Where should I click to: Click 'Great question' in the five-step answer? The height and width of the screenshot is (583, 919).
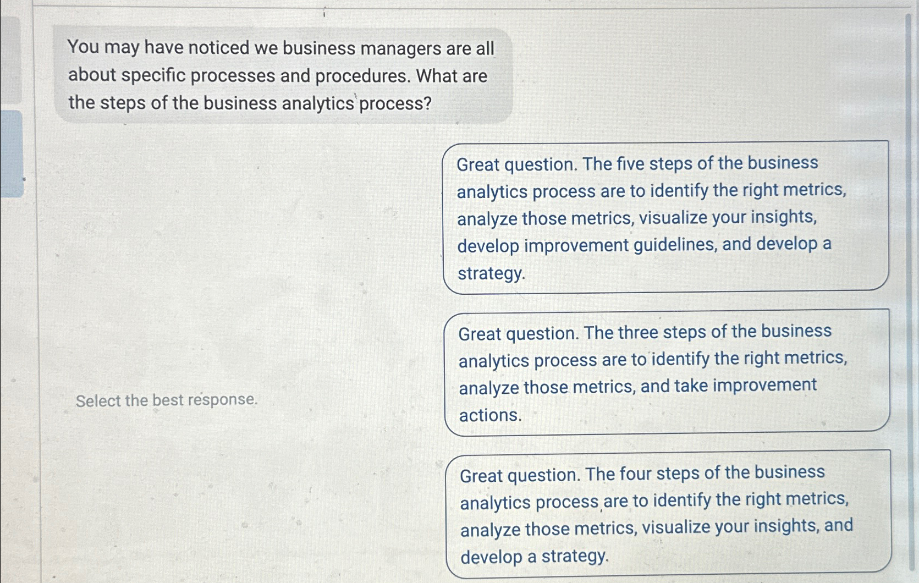(x=515, y=164)
